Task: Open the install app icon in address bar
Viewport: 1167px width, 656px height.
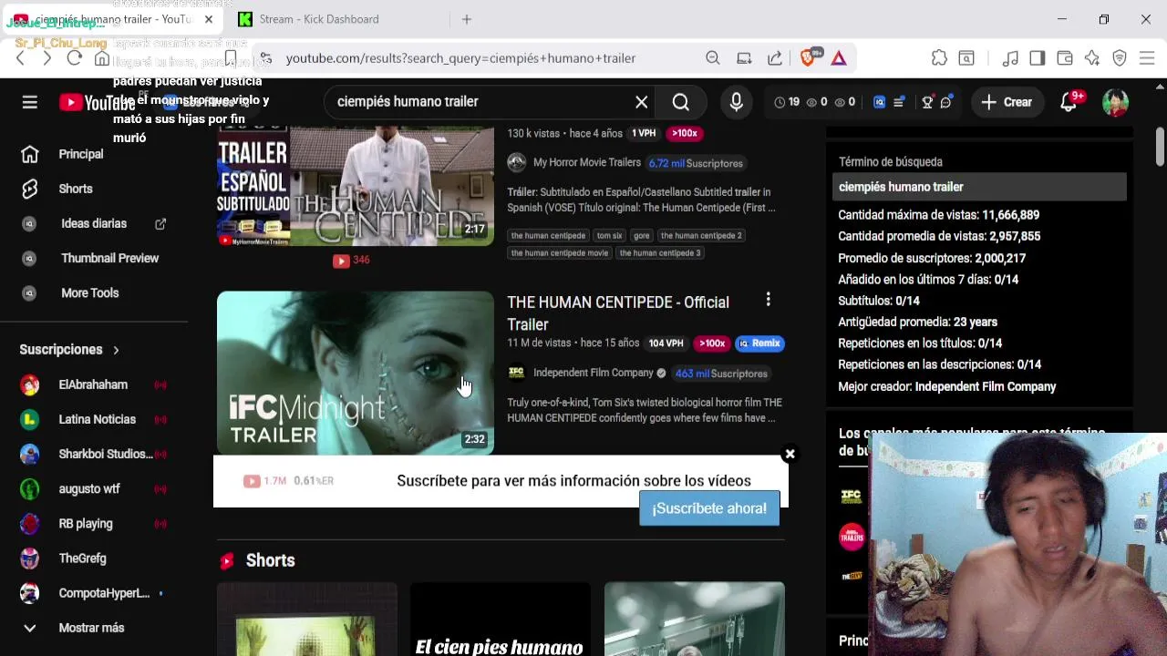Action: pos(744,58)
